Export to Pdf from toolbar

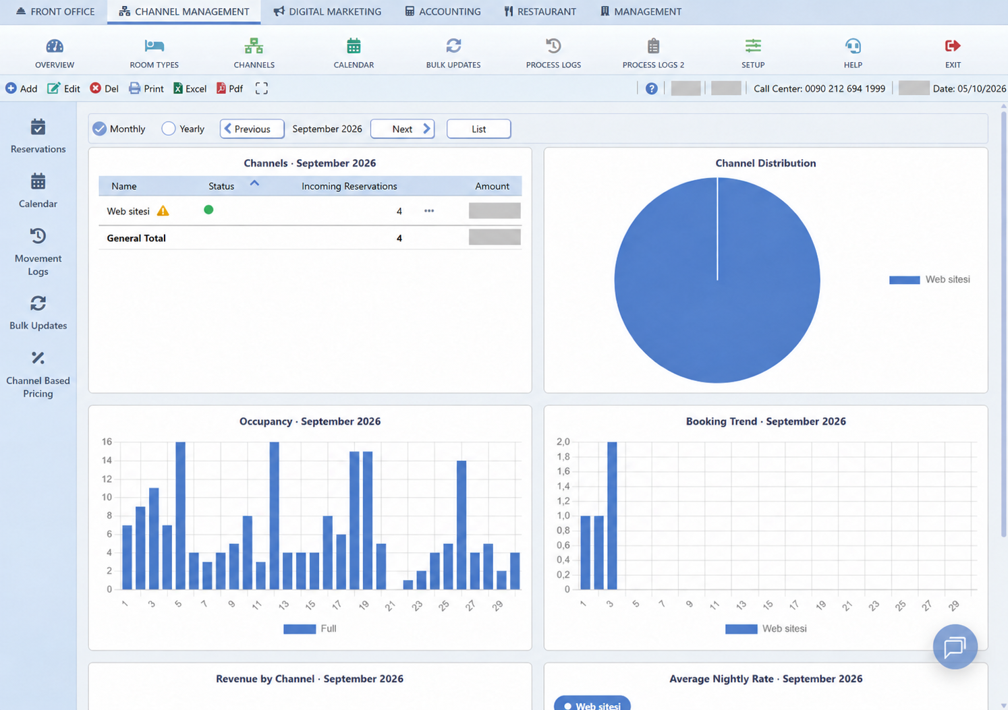229,88
